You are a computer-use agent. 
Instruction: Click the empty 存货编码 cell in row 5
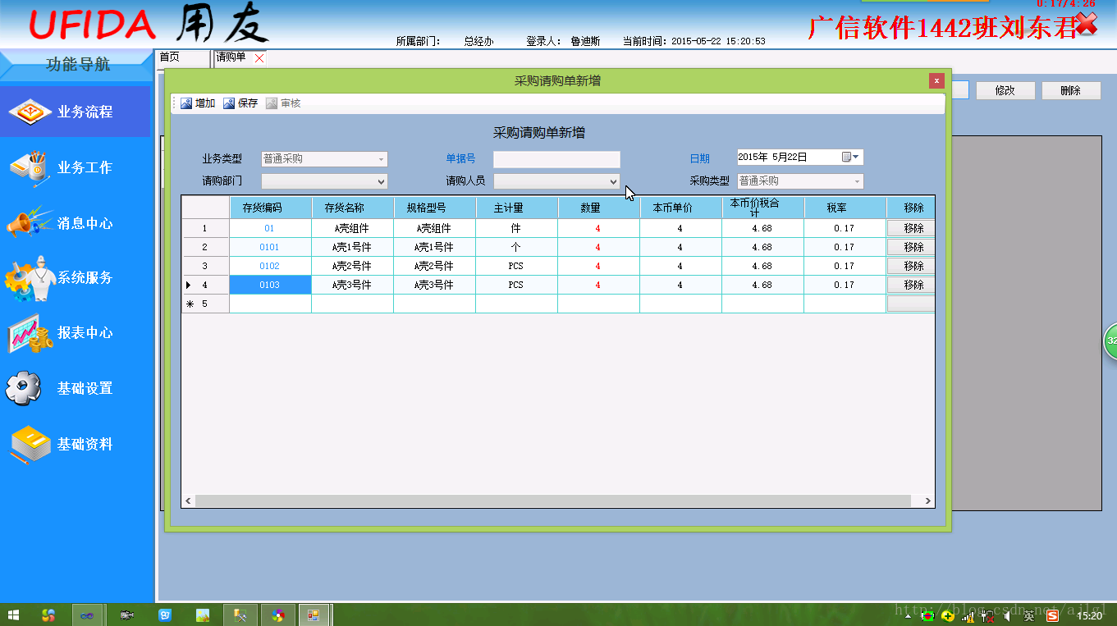pos(271,304)
